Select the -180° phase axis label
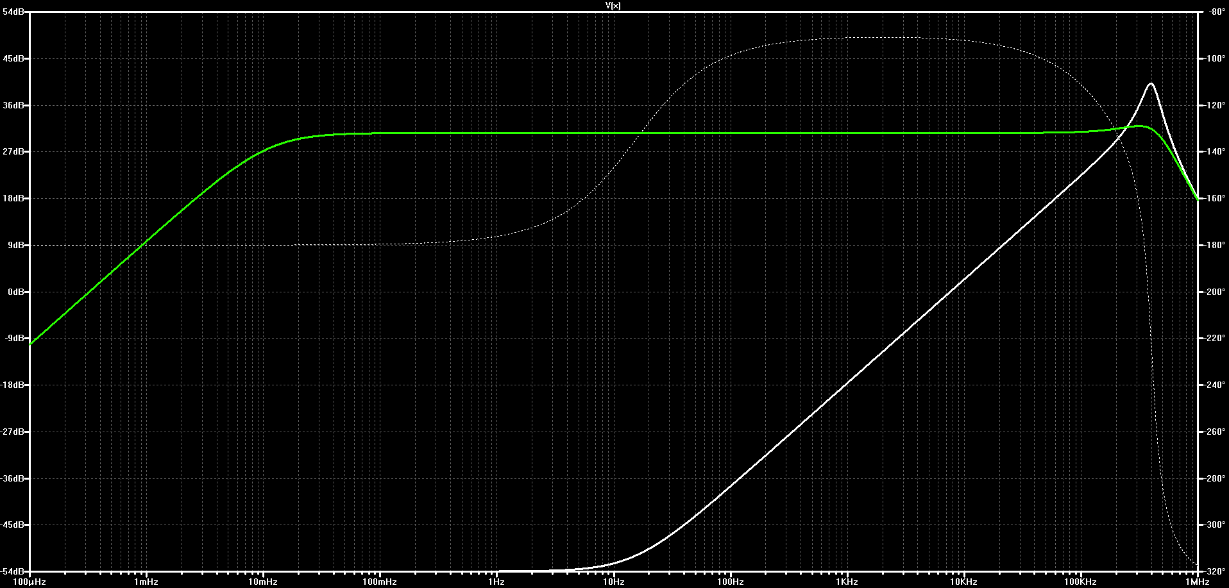 pos(1215,245)
